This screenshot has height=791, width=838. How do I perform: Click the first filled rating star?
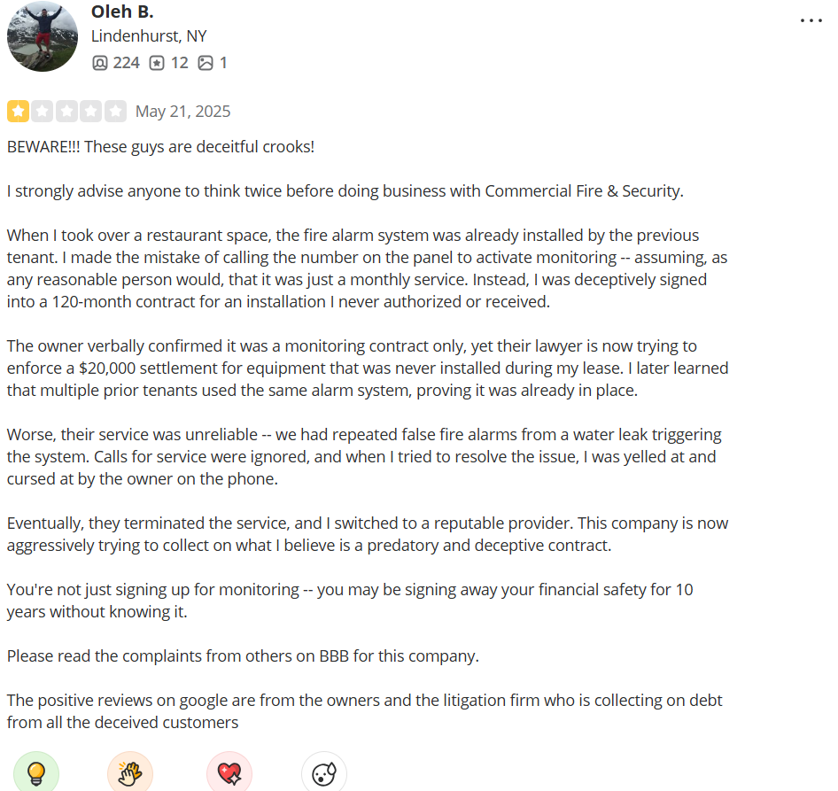19,112
